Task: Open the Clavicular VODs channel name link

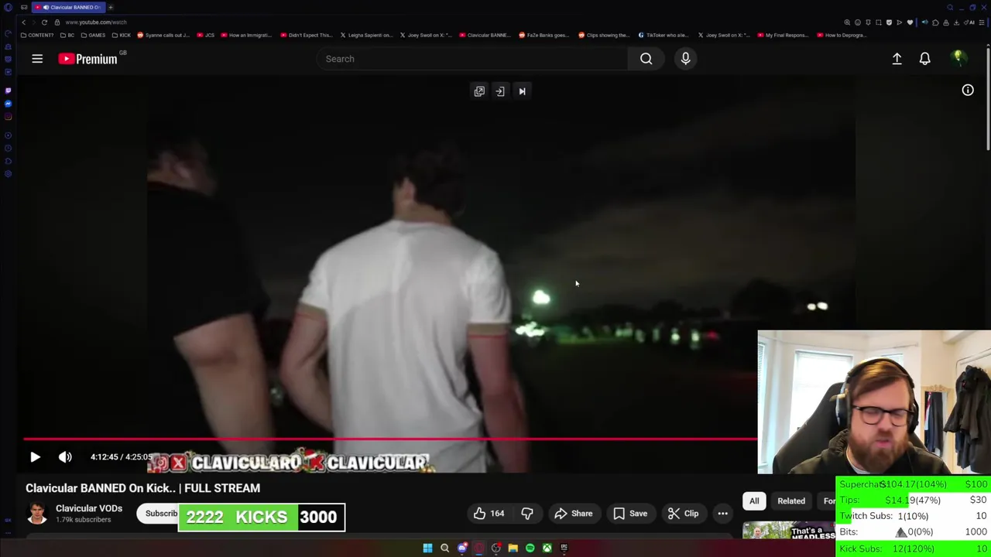Action: click(89, 508)
